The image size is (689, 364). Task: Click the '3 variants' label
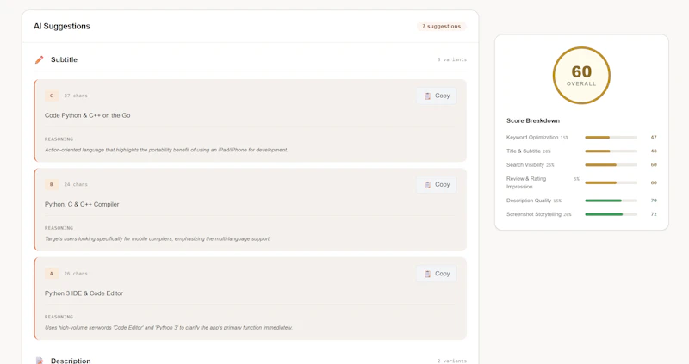451,59
